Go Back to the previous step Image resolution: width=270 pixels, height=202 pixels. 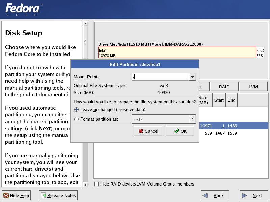pyautogui.click(x=215, y=195)
